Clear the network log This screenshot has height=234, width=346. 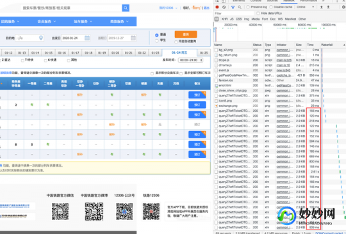click(x=224, y=7)
